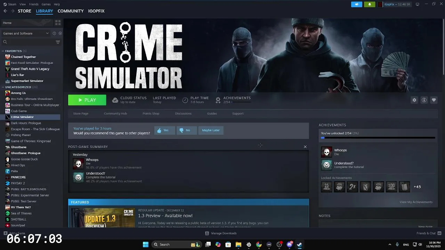Open the Community Hub link
Screen dimensions: 445x250
point(115,114)
